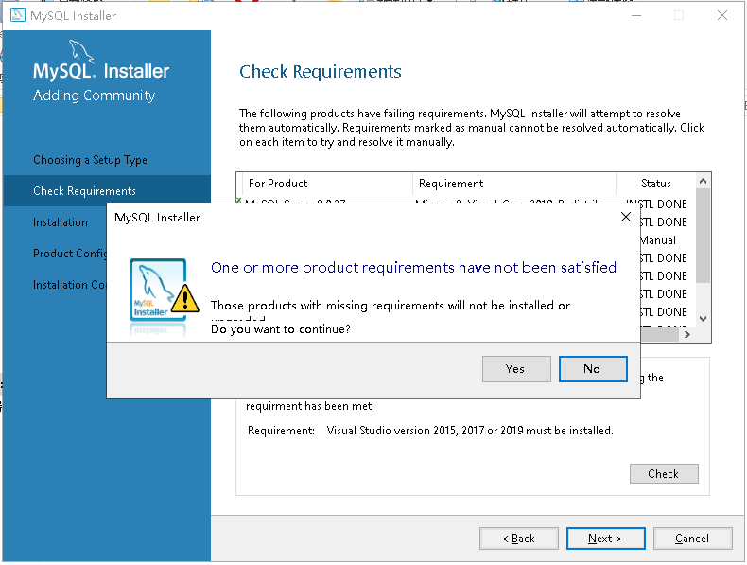This screenshot has width=747, height=565.
Task: Minimize the MySQL Installer window
Action: [636, 15]
